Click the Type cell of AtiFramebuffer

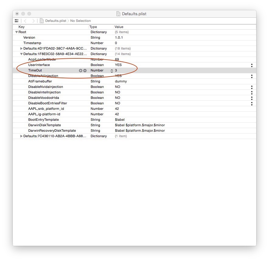(95, 82)
